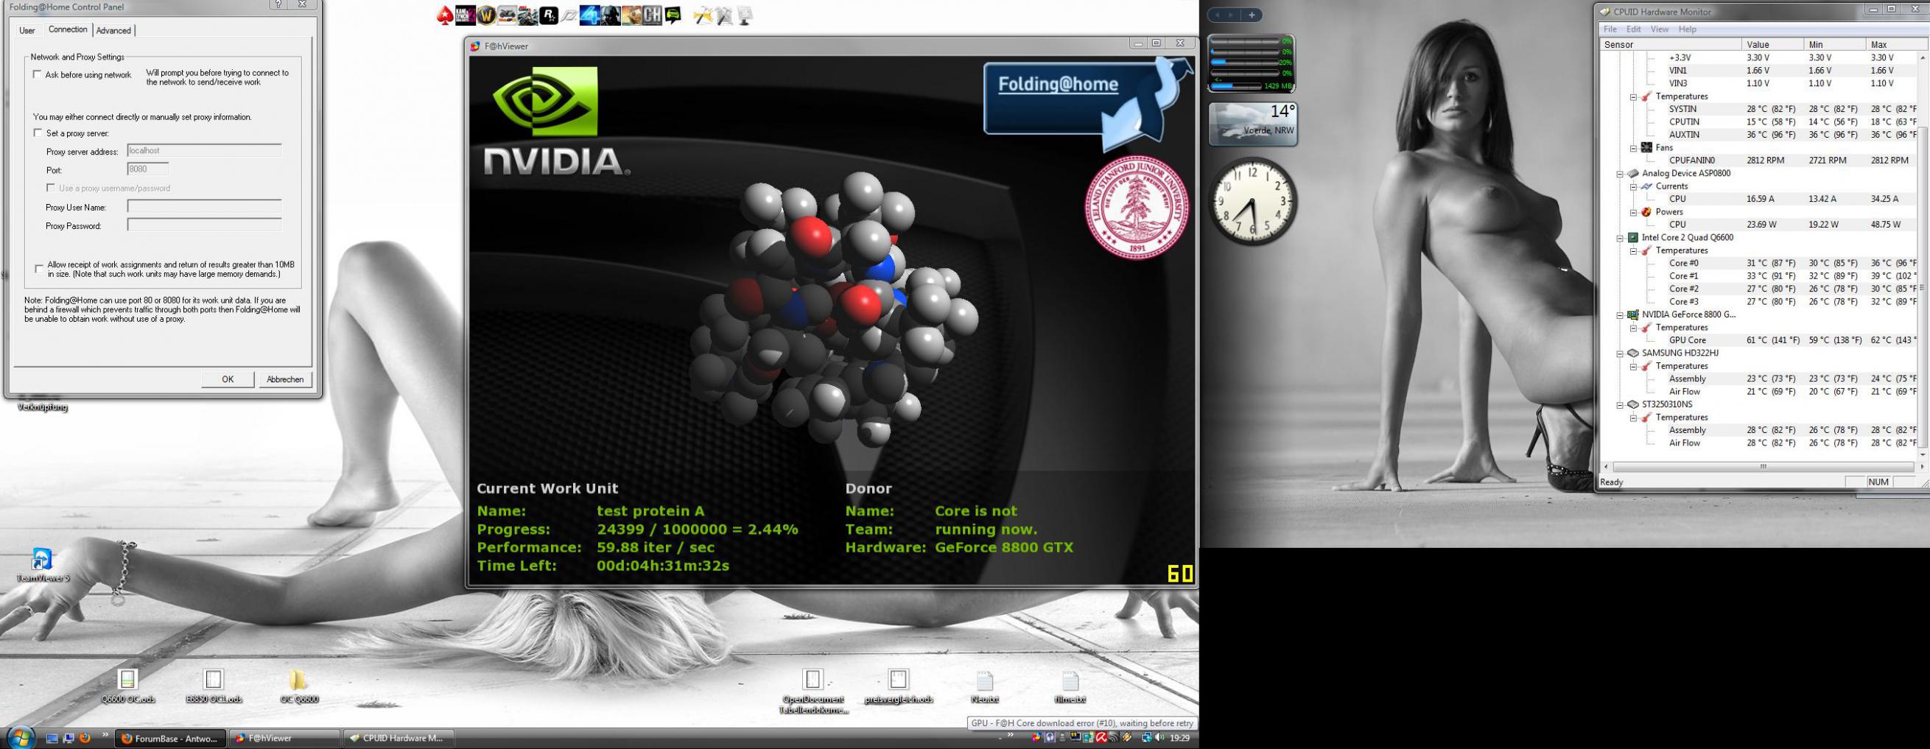The image size is (1930, 749).
Task: Open the TeamViewer 5 desktop shortcut
Action: tap(42, 565)
